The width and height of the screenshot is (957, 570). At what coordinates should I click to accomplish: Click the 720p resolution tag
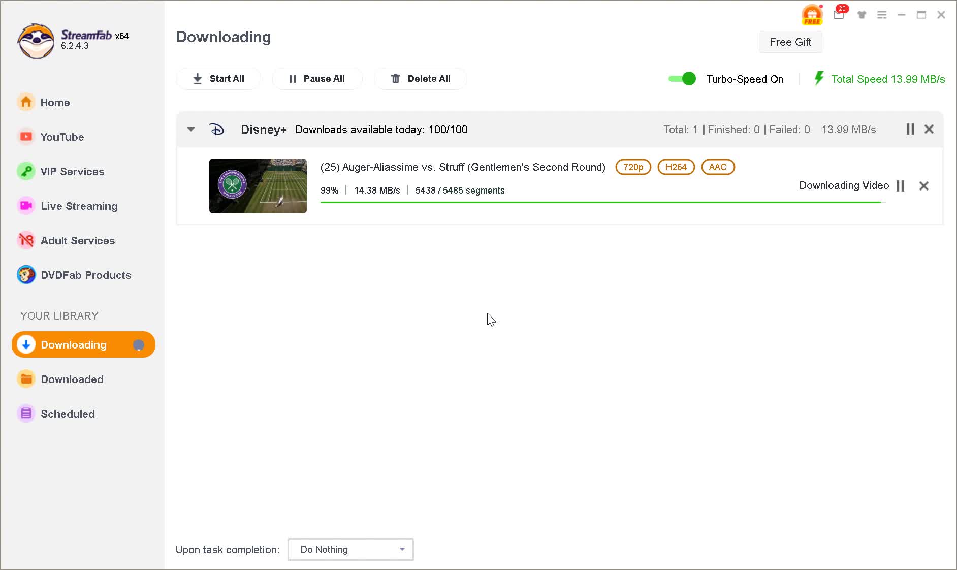tap(633, 167)
